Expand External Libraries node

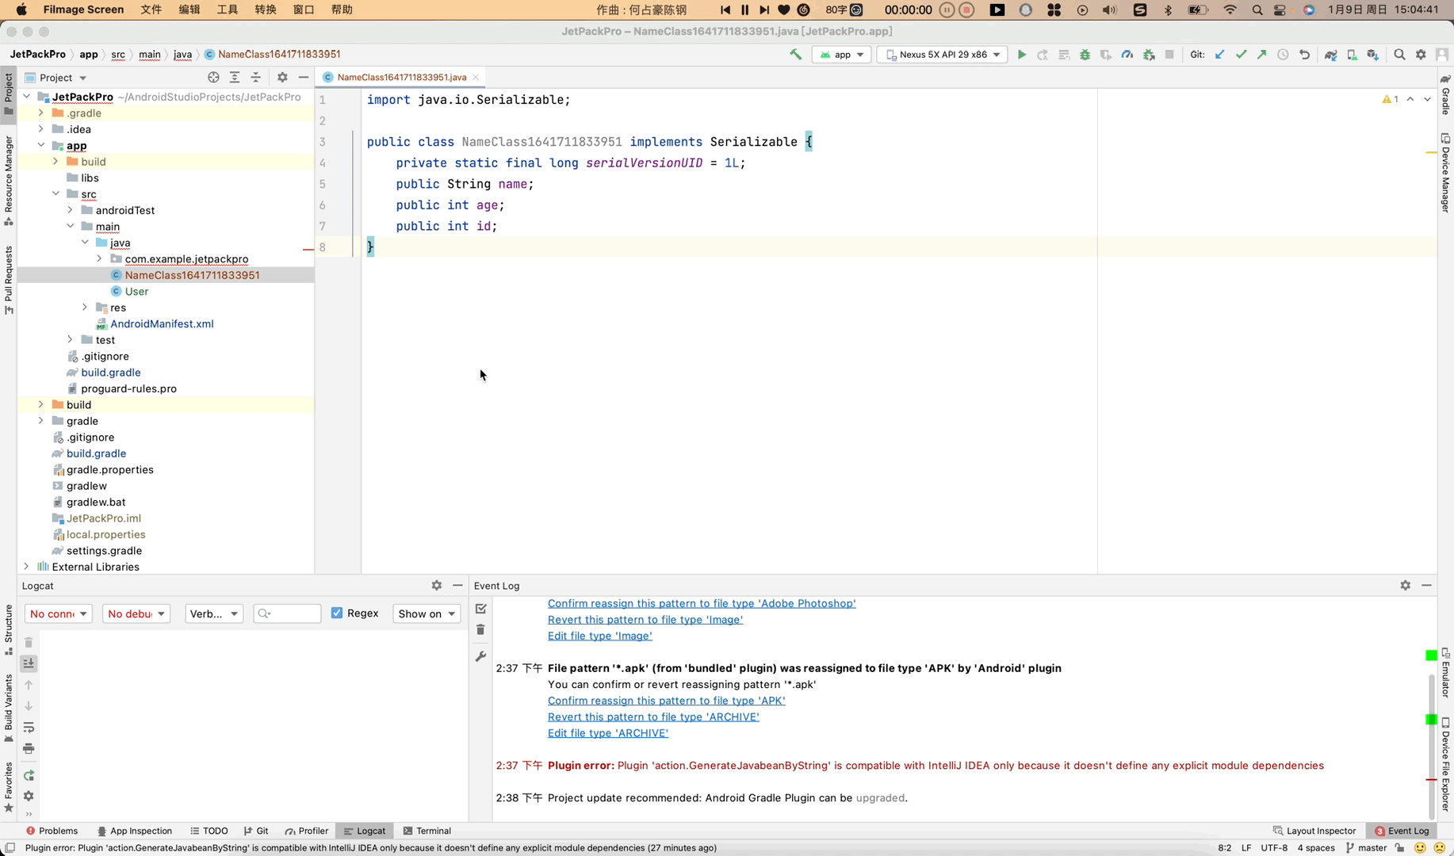coord(26,566)
